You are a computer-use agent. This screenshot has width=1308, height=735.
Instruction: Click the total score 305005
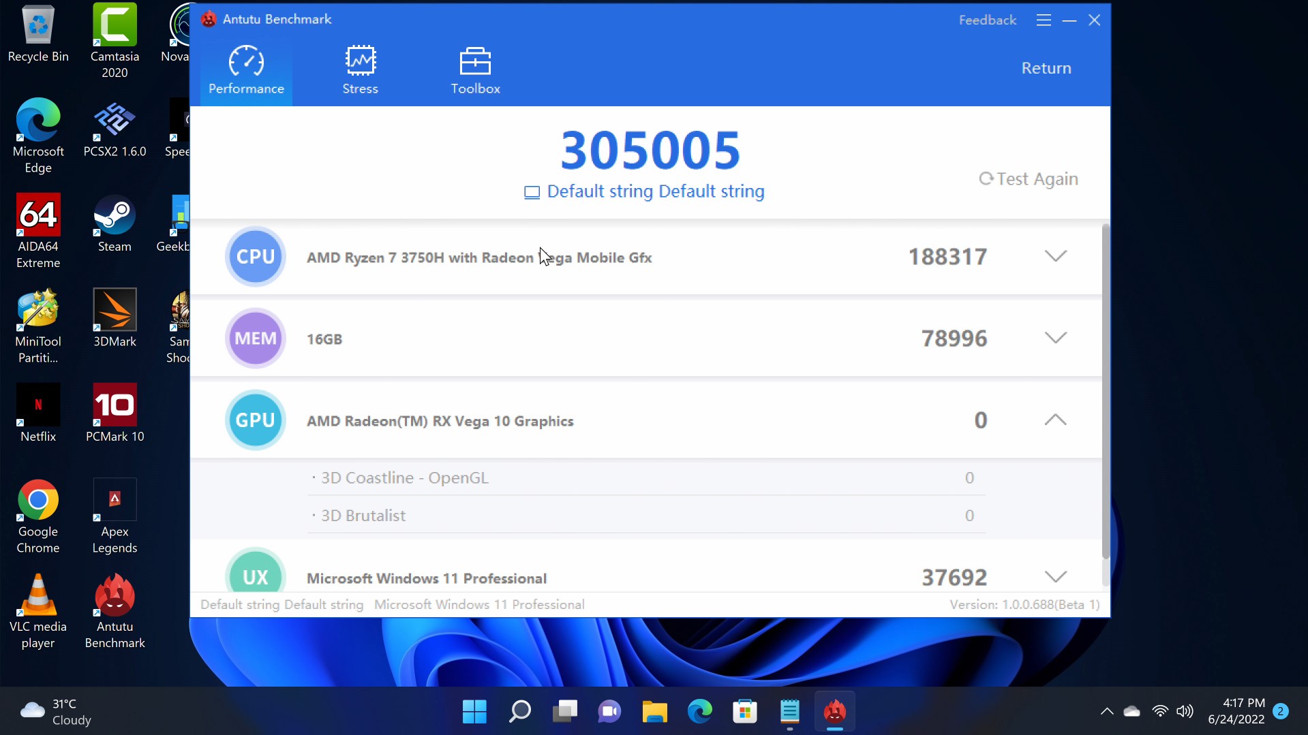(x=650, y=151)
